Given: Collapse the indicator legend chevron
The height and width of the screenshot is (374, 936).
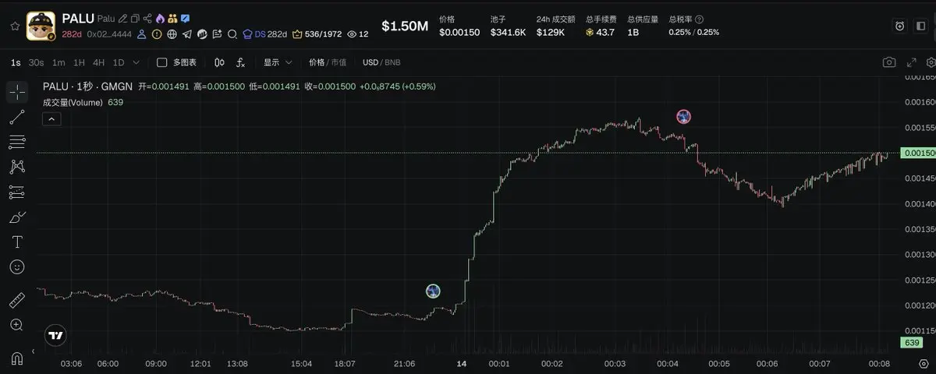Looking at the screenshot, I should point(51,118).
